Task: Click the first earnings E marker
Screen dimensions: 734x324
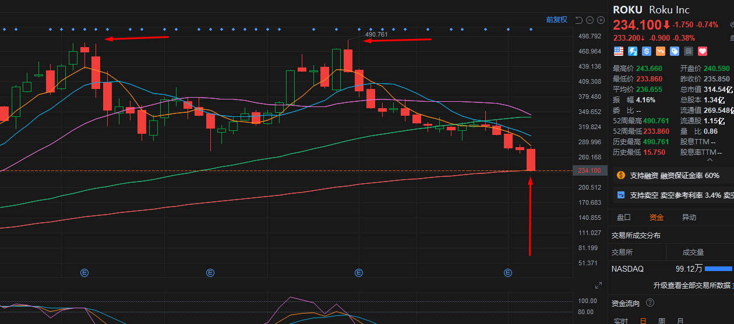Action: coord(84,272)
